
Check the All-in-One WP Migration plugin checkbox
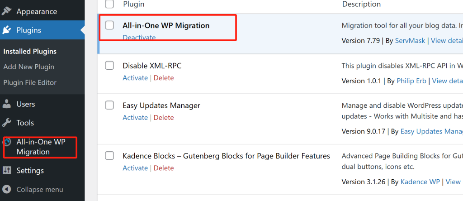pos(109,25)
